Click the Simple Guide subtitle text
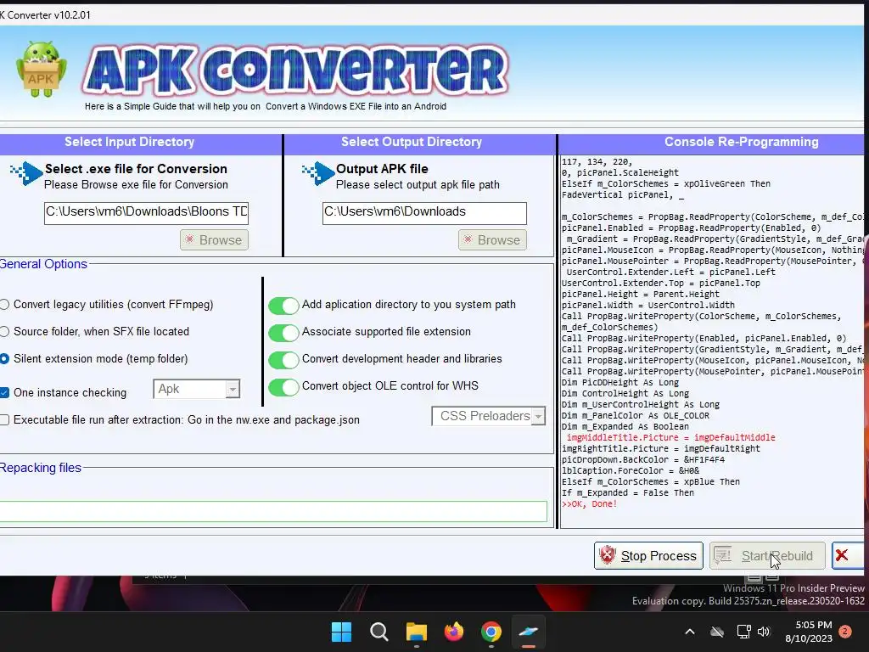The height and width of the screenshot is (652, 869). pyautogui.click(x=266, y=106)
